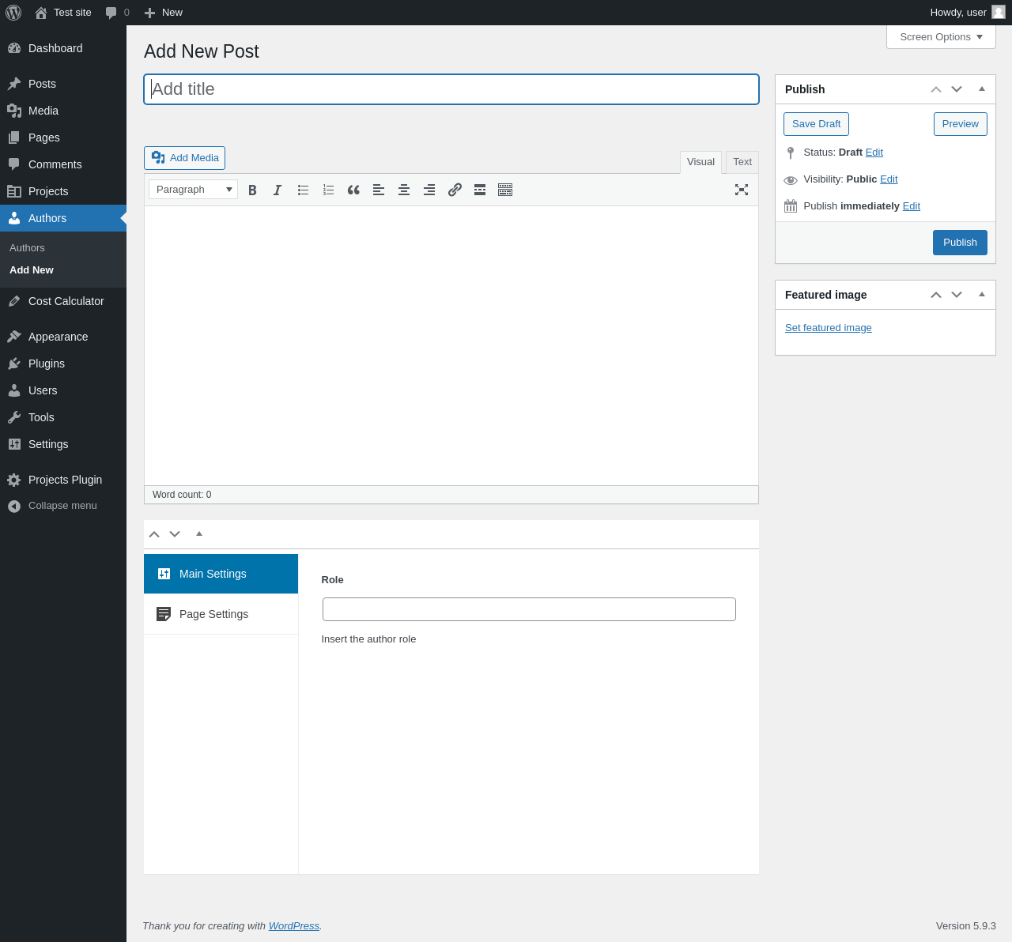Click the Add Media button
1012x942 pixels.
pos(184,158)
